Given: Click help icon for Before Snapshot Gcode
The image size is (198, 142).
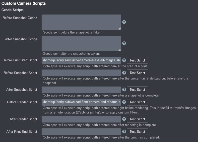Looking at the screenshot, I should point(124,22).
